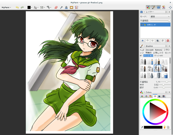Move the layer down with the down arrow button
The image size is (173, 135).
(152, 41)
